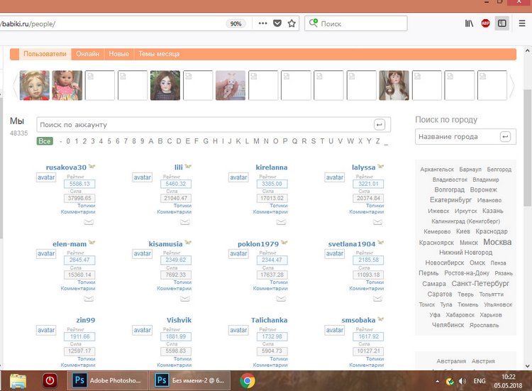Click the 90% zoom level indicator
Screen dimensions: 532x391
[236, 23]
